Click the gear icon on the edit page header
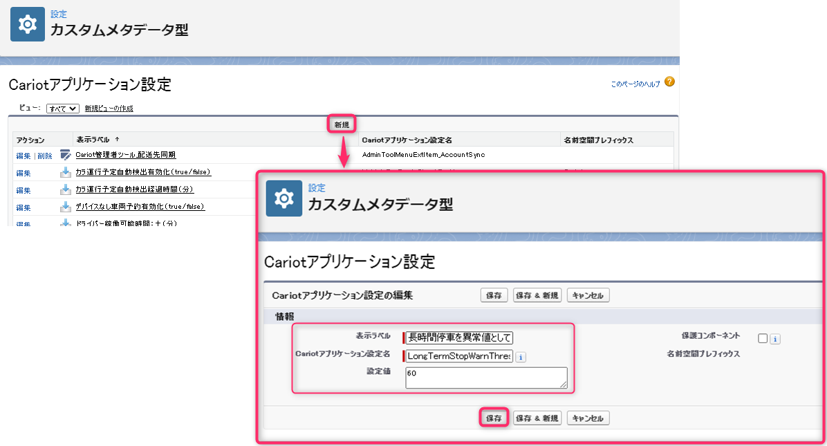Screen dimensions: 827x446 pos(284,198)
